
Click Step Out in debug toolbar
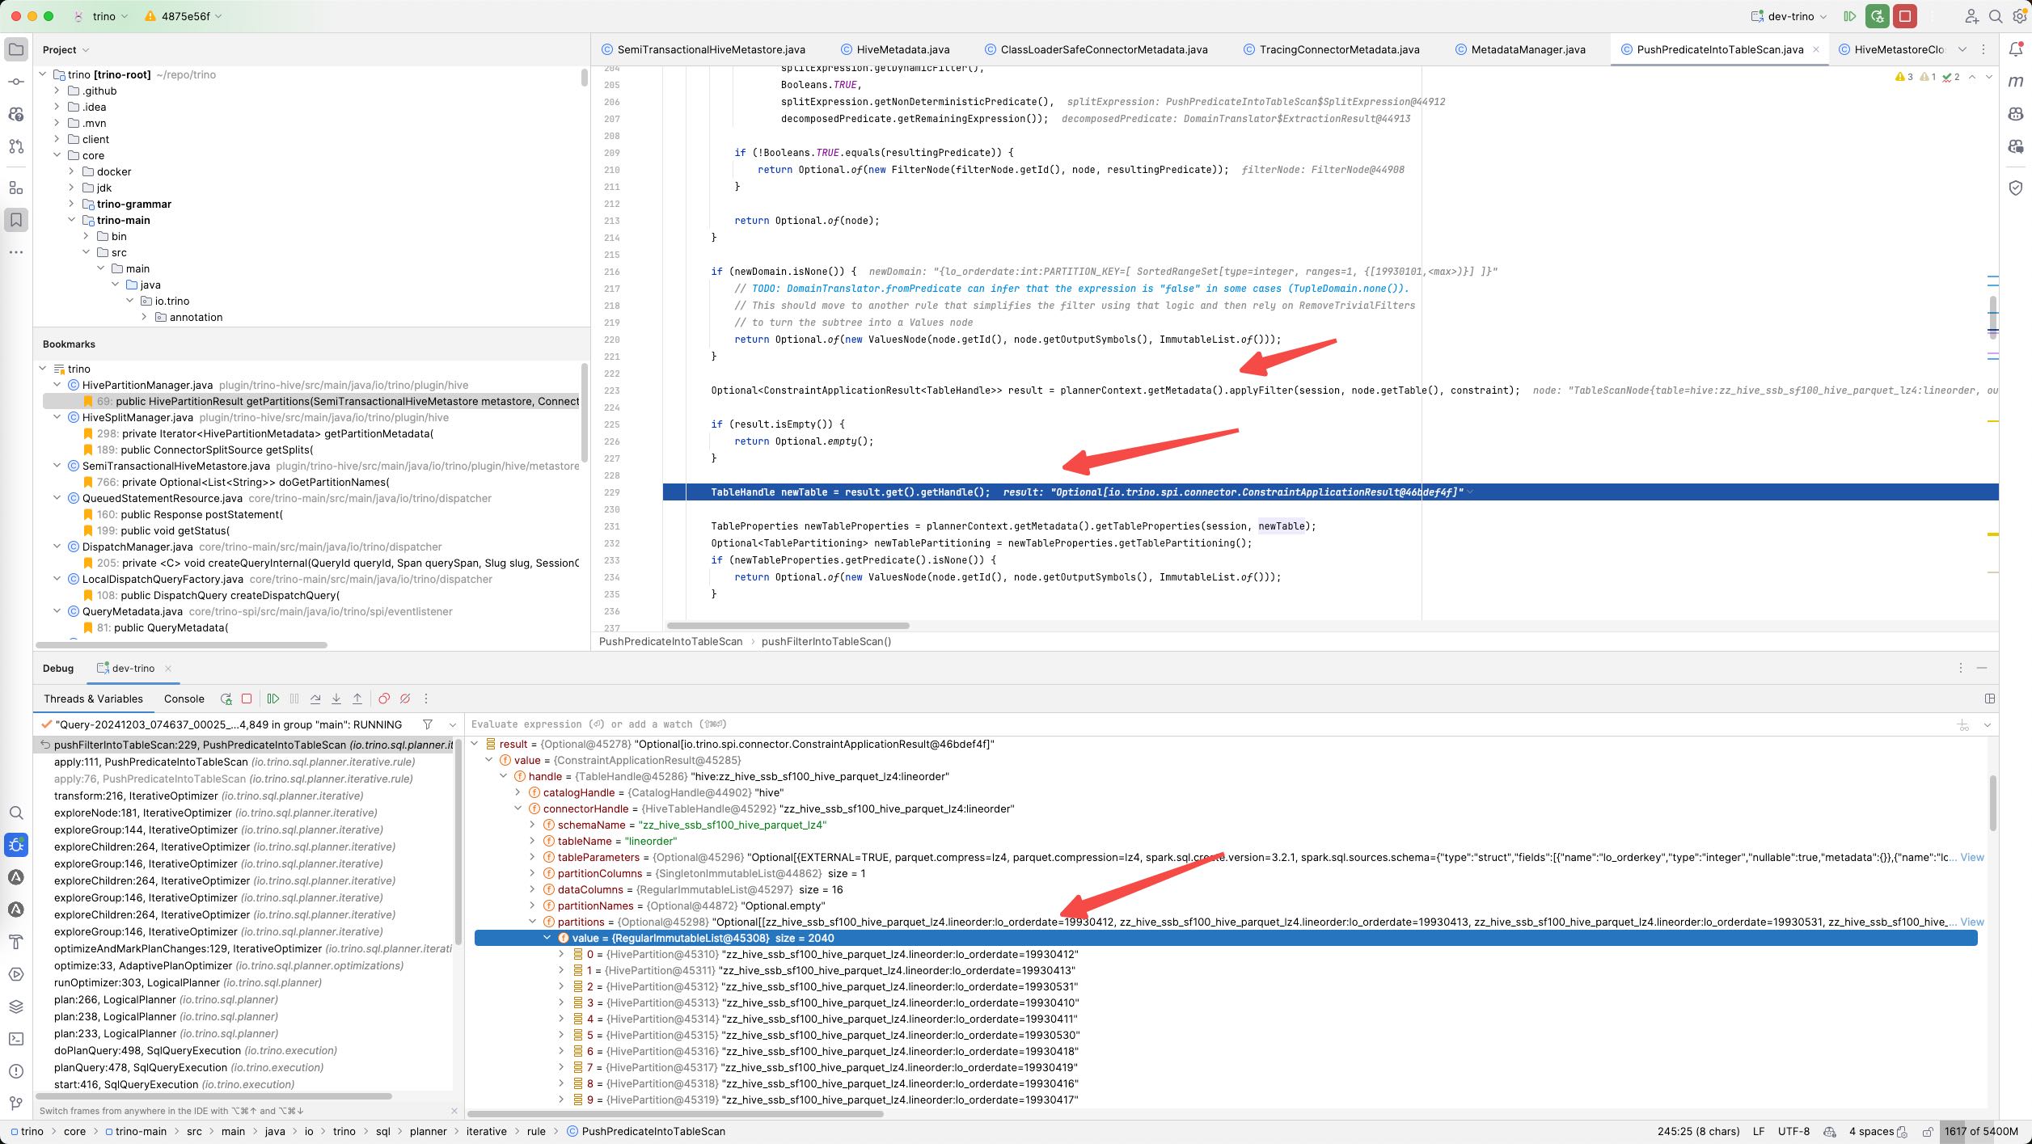click(x=357, y=699)
